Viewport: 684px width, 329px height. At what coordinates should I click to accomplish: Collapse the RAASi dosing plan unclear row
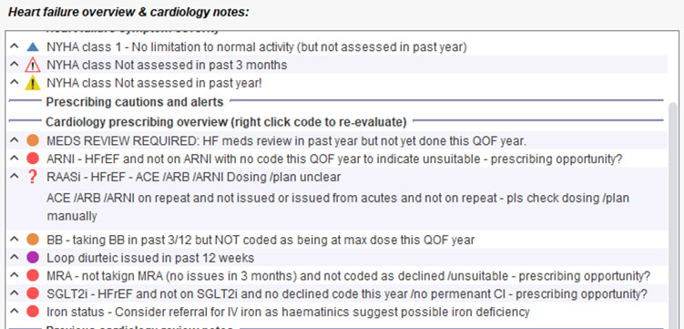tap(14, 176)
